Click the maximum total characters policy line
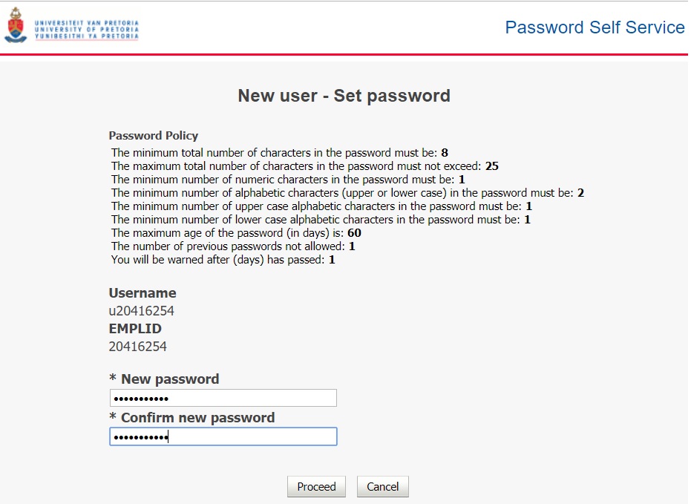 (x=304, y=166)
